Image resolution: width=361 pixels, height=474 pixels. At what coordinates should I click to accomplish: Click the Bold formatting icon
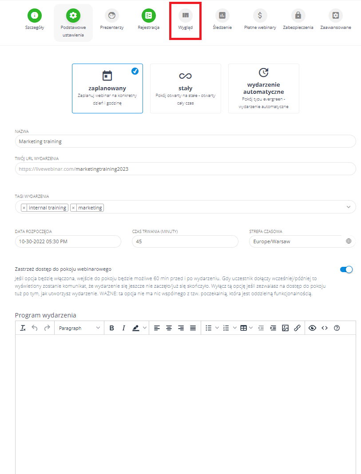click(x=112, y=328)
